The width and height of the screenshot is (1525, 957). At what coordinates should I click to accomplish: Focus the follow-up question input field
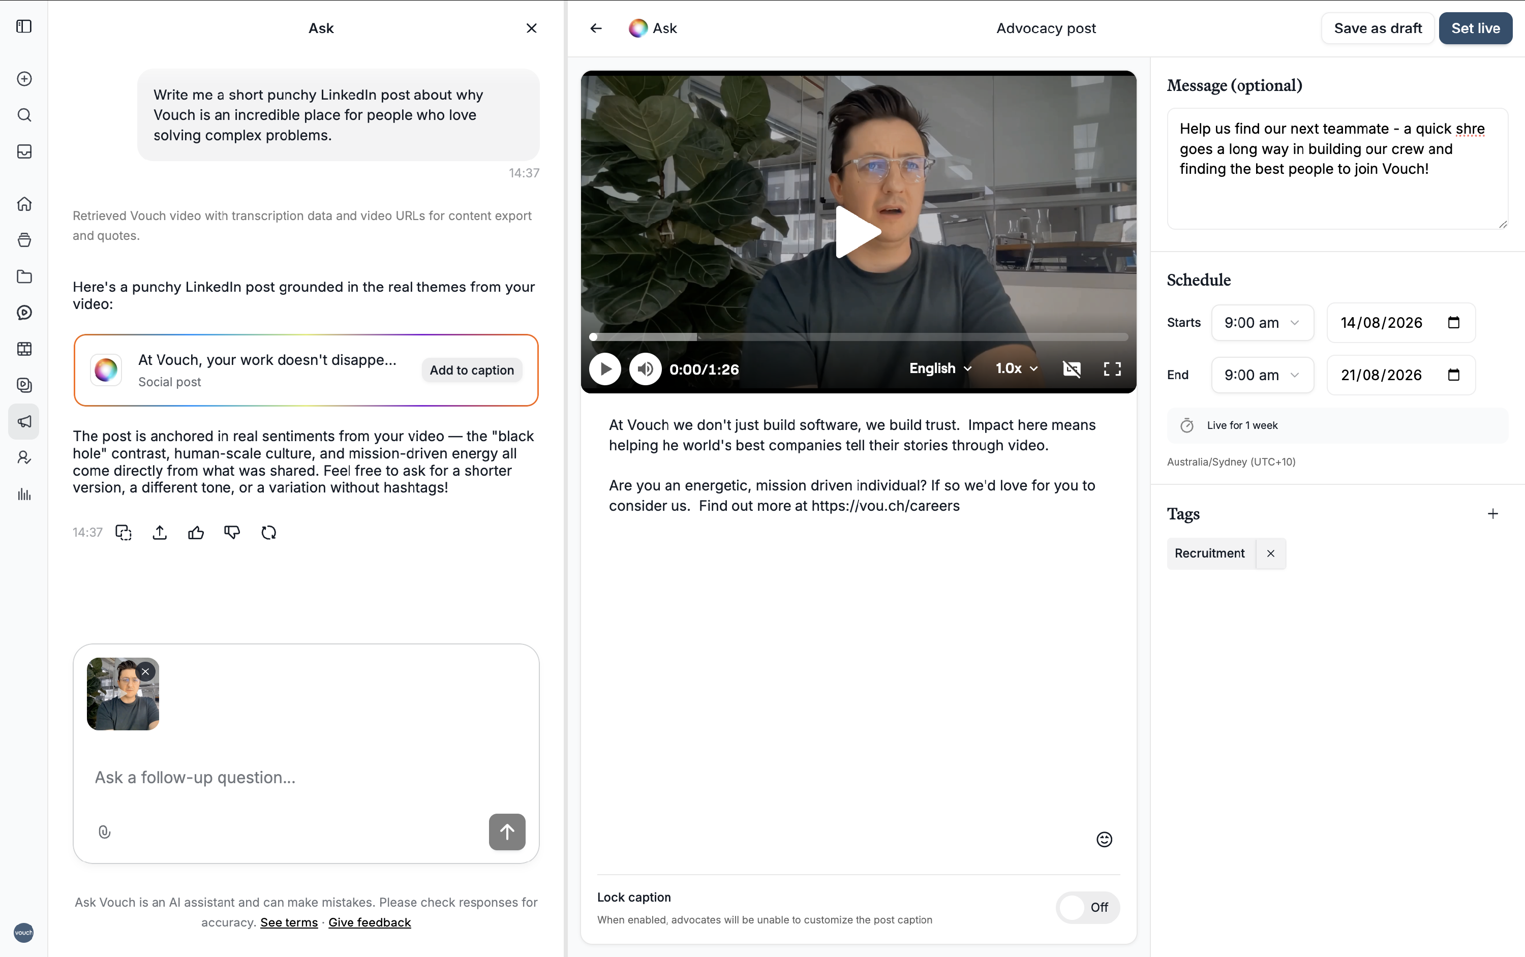pyautogui.click(x=306, y=777)
